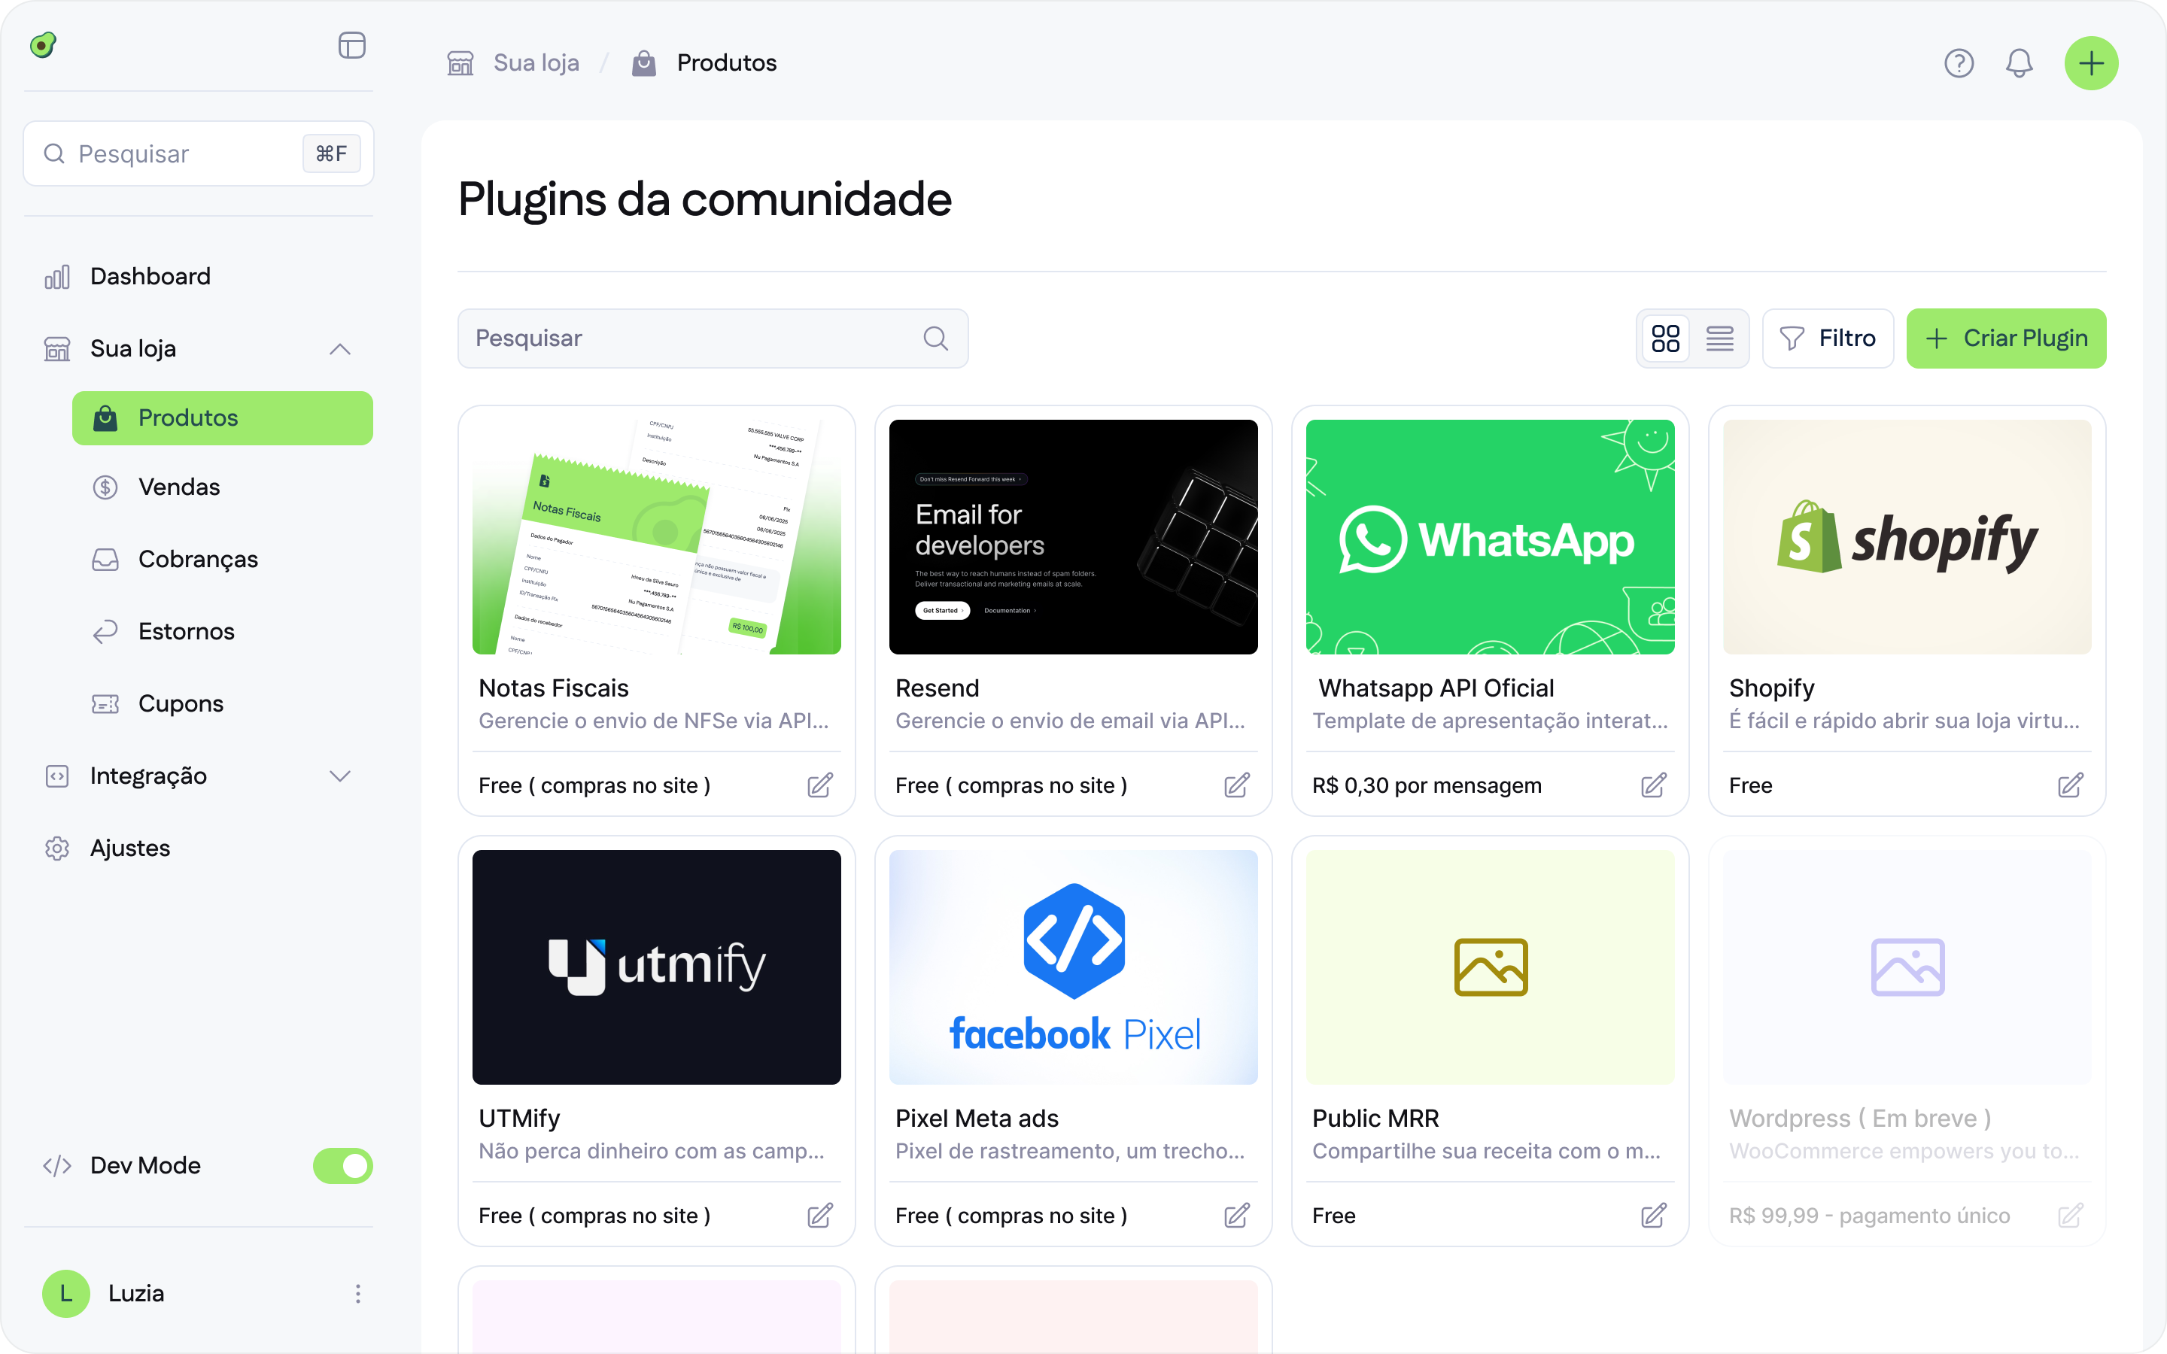Switch plugin display to list view

[1719, 338]
